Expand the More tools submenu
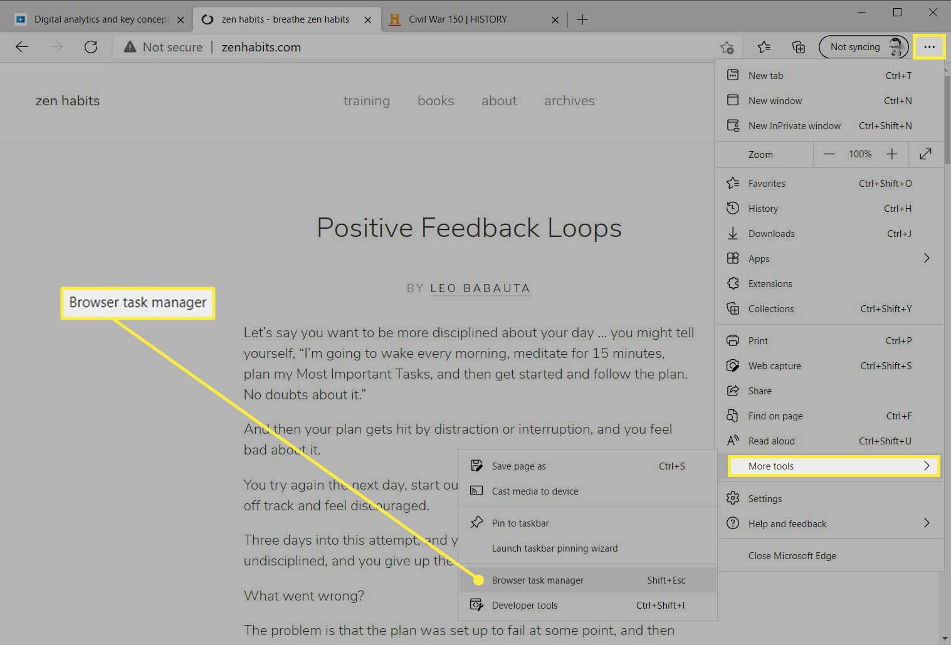The height and width of the screenshot is (645, 951). pyautogui.click(x=834, y=466)
